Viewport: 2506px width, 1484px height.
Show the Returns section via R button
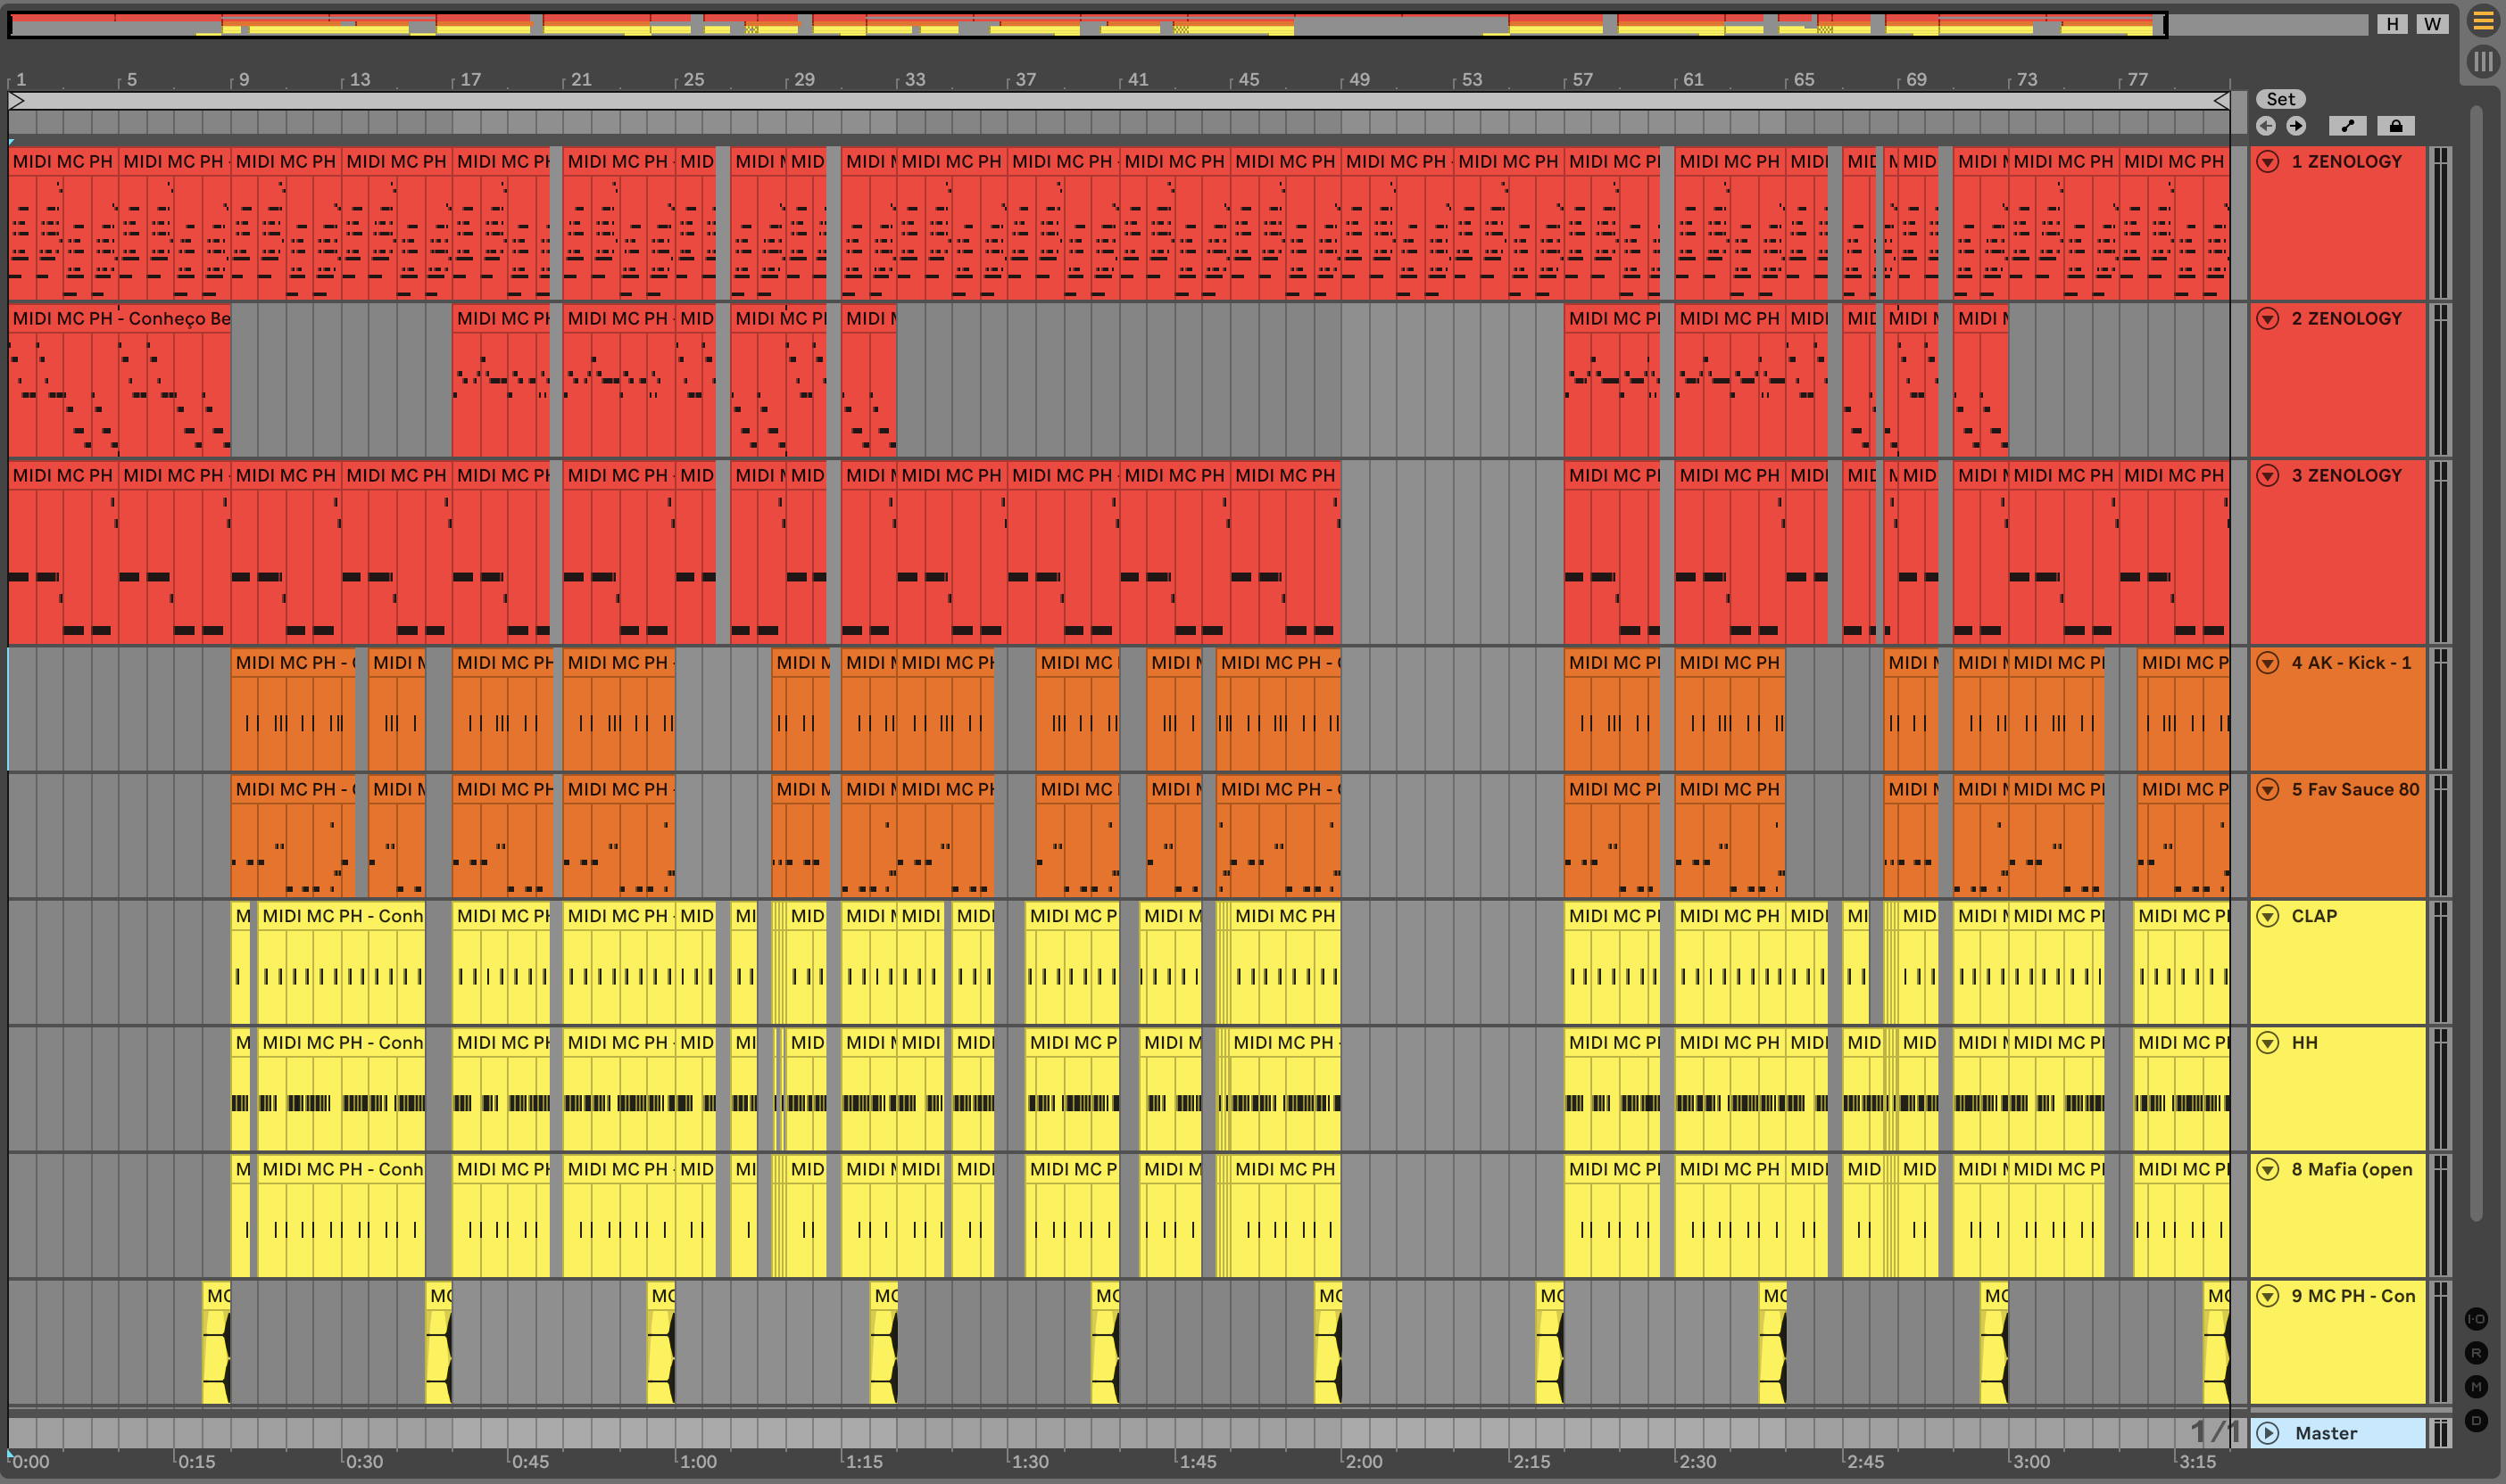coord(2476,1353)
